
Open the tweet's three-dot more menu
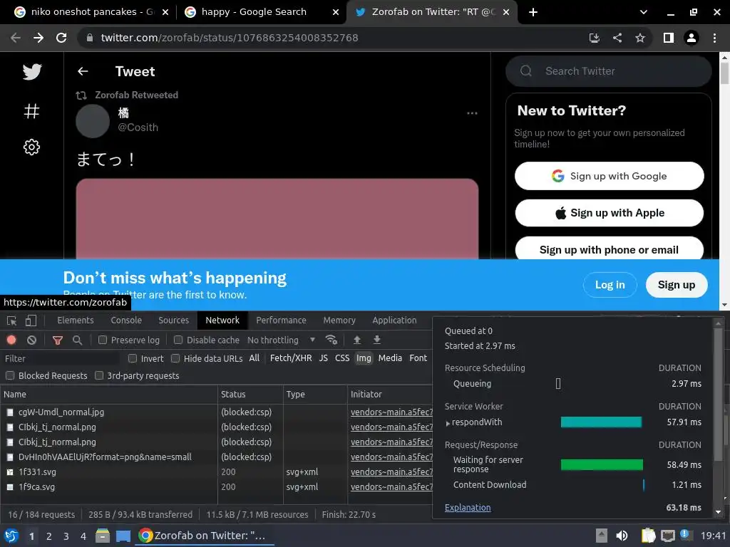[x=472, y=113]
